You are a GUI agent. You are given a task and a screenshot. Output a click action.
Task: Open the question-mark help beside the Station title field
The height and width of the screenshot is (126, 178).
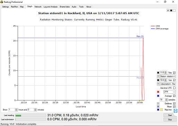[x=158, y=76]
